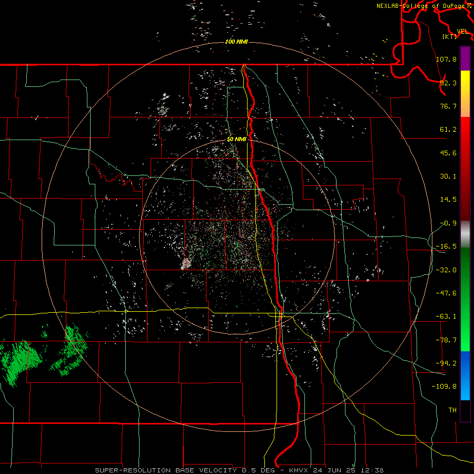Select the 107.8 value on velocity scale
Screen dimensions: 474x474
(x=446, y=59)
